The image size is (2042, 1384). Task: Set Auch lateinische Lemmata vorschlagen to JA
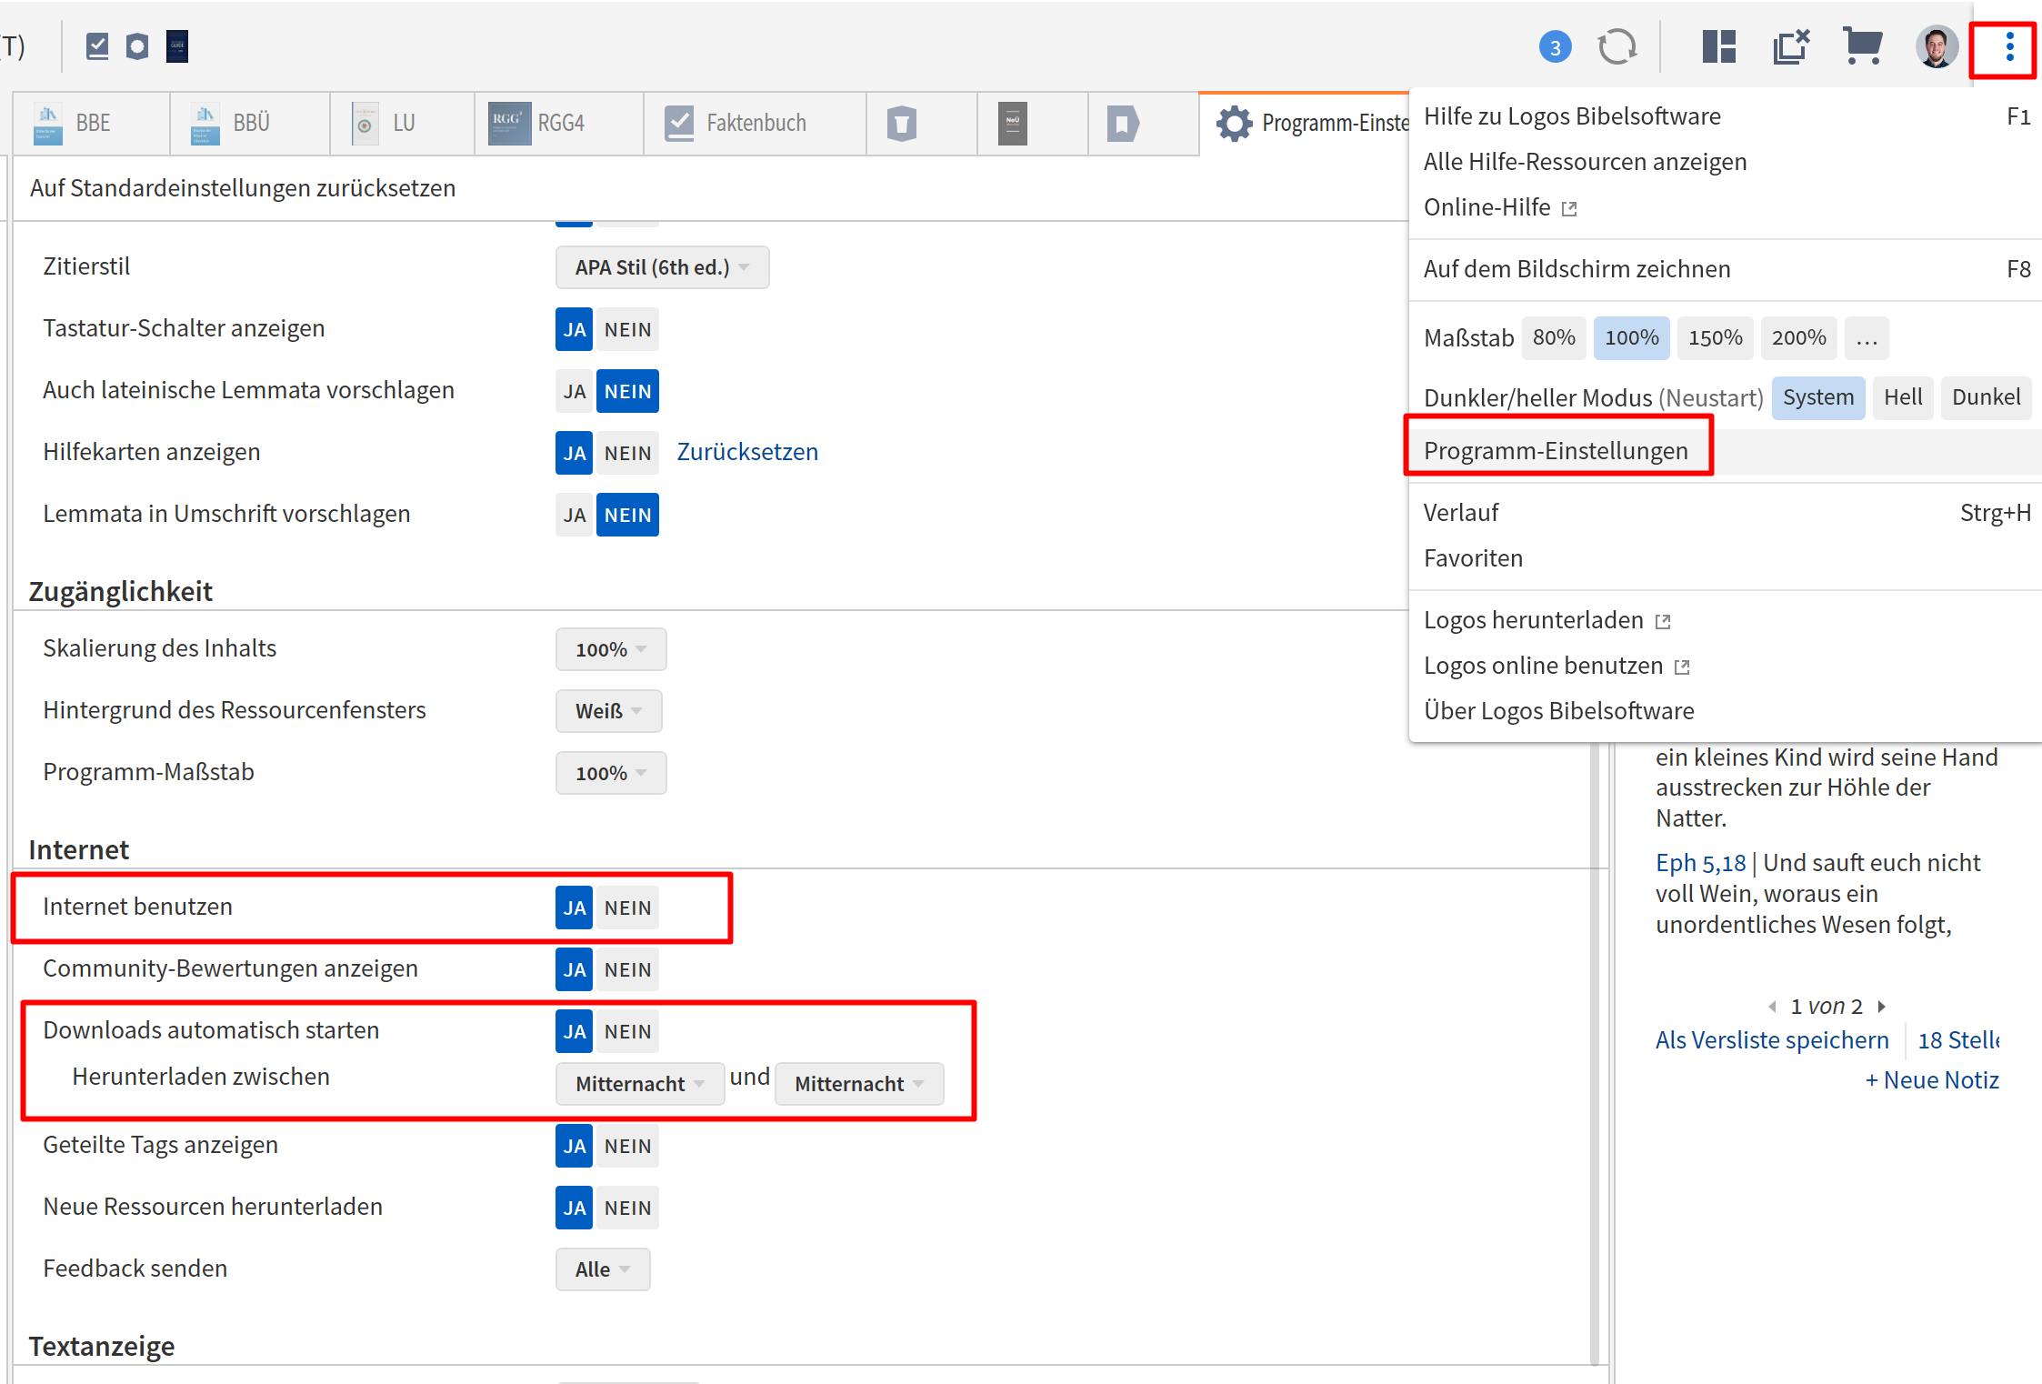click(574, 391)
